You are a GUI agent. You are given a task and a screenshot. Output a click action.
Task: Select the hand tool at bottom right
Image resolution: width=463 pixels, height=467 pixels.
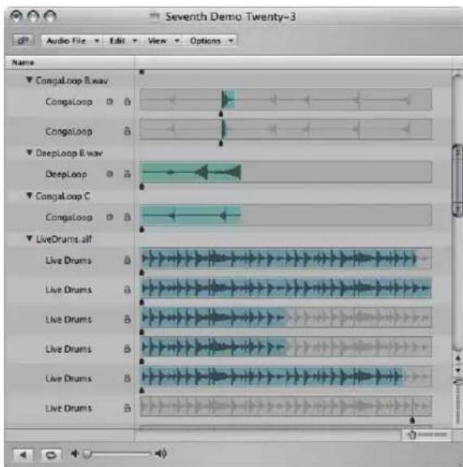(412, 435)
